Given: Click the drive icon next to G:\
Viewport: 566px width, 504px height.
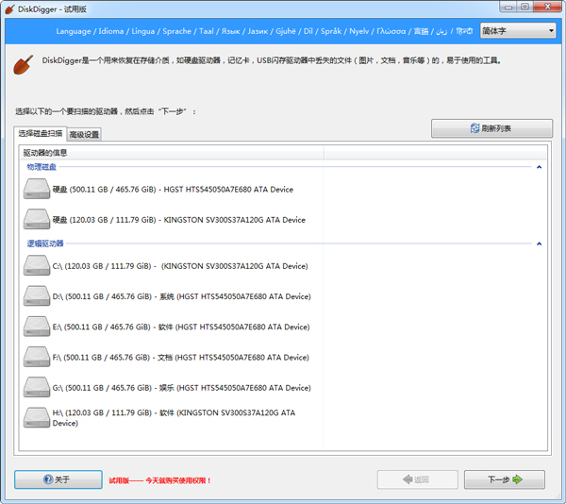Looking at the screenshot, I should (x=37, y=387).
